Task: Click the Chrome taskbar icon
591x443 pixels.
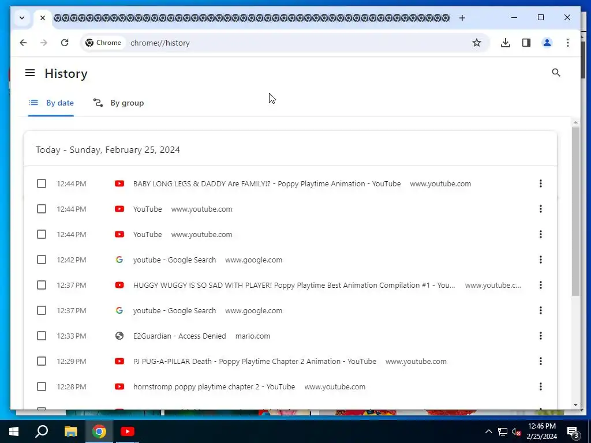Action: click(x=99, y=431)
